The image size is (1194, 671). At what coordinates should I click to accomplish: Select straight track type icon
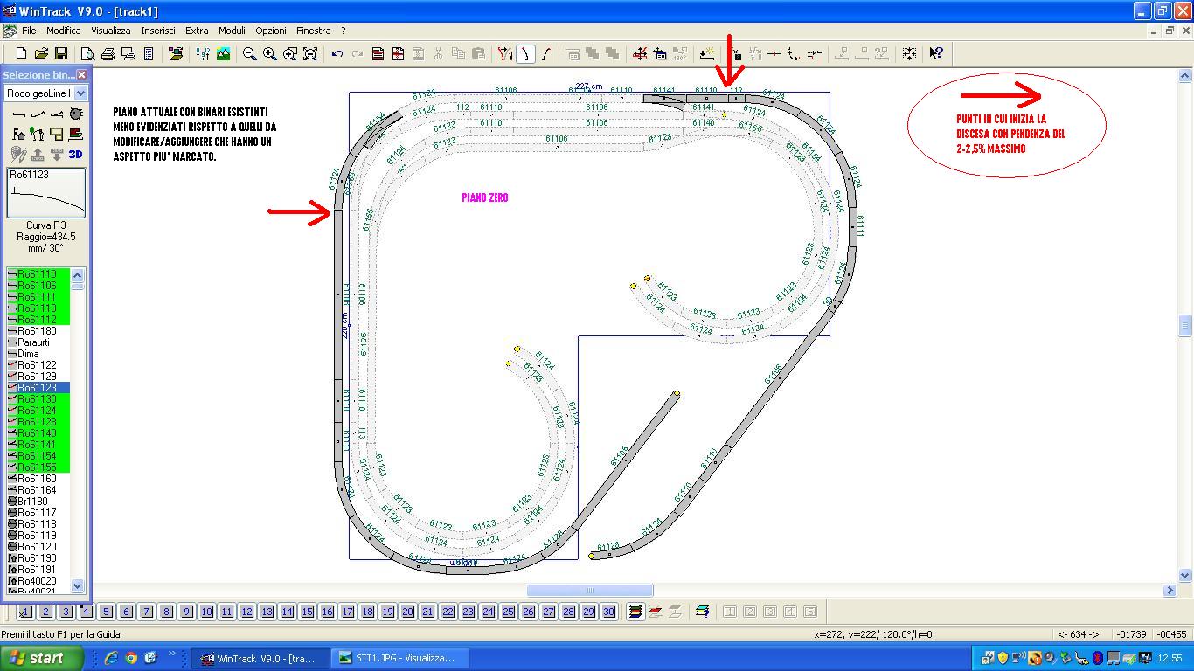click(18, 114)
